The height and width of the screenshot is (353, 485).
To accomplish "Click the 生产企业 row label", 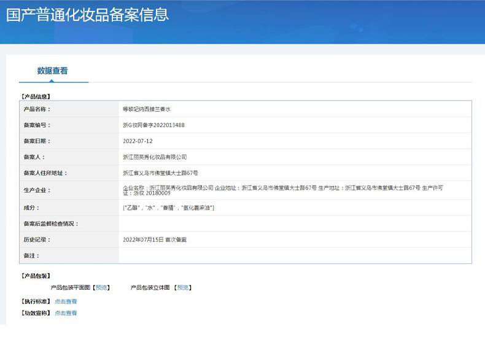I will (37, 190).
